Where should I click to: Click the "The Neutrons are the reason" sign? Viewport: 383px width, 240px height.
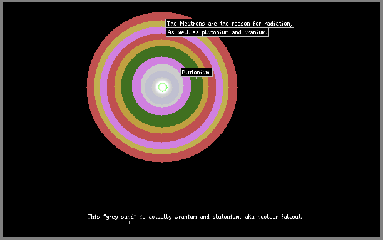230,24
